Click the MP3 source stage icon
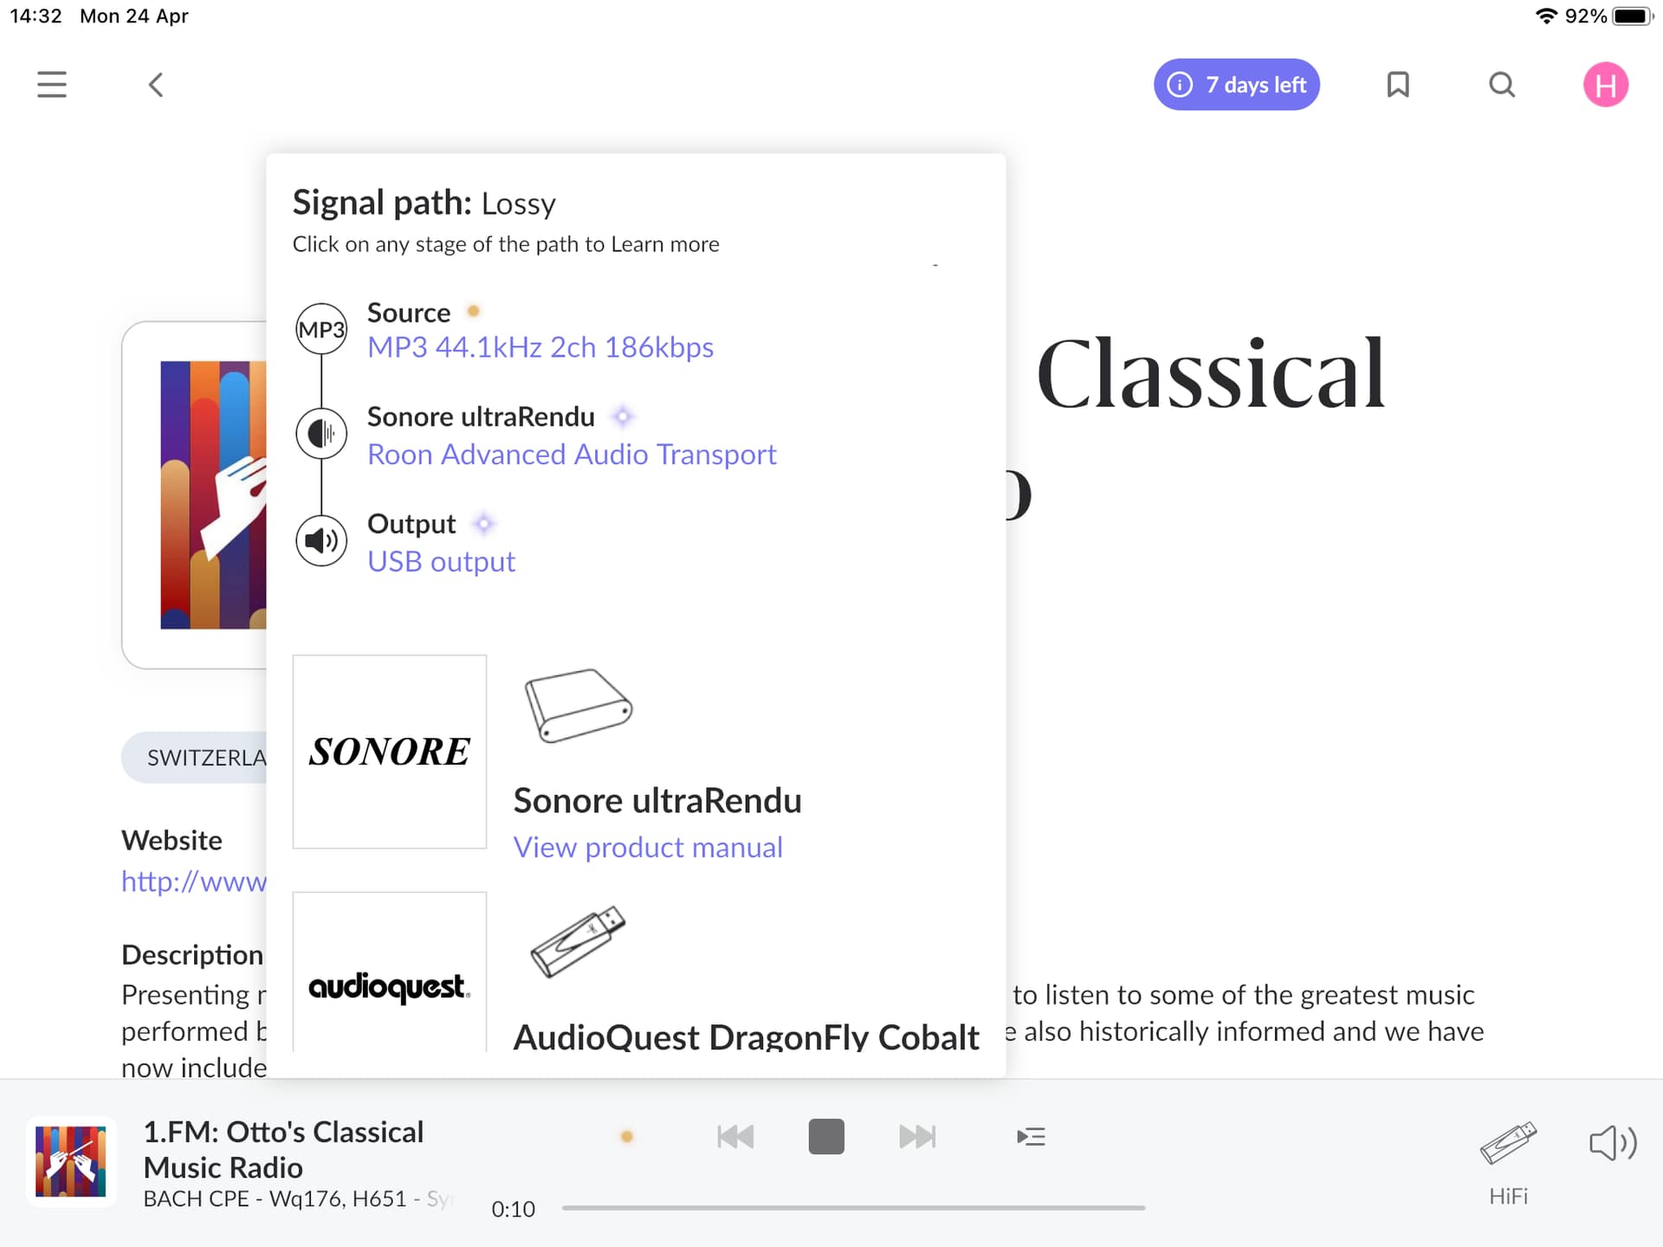Viewport: 1663px width, 1247px height. (321, 329)
